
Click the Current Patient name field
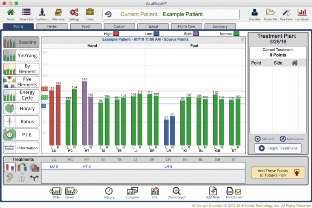[171, 14]
